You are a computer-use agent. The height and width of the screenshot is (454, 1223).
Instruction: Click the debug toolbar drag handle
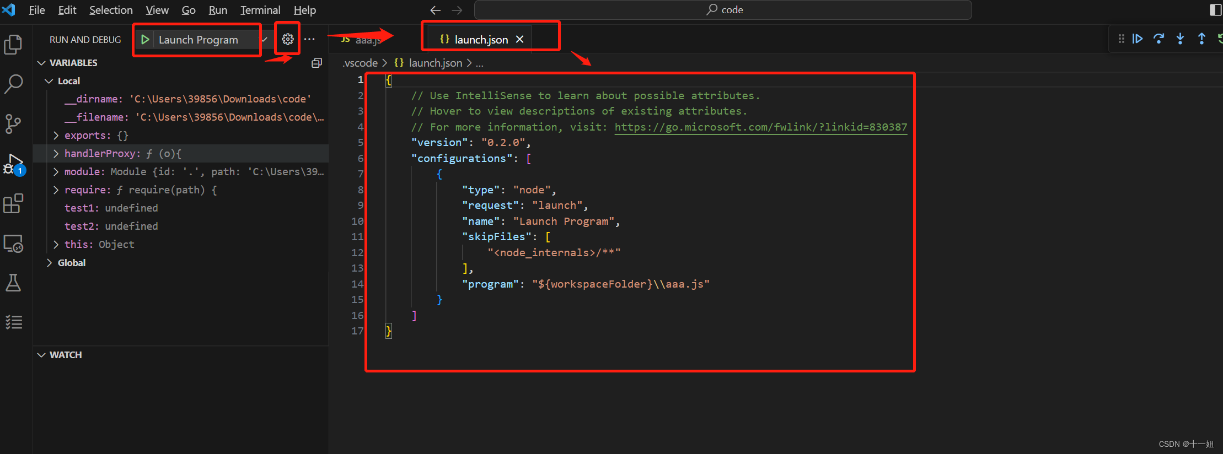[x=1121, y=39]
